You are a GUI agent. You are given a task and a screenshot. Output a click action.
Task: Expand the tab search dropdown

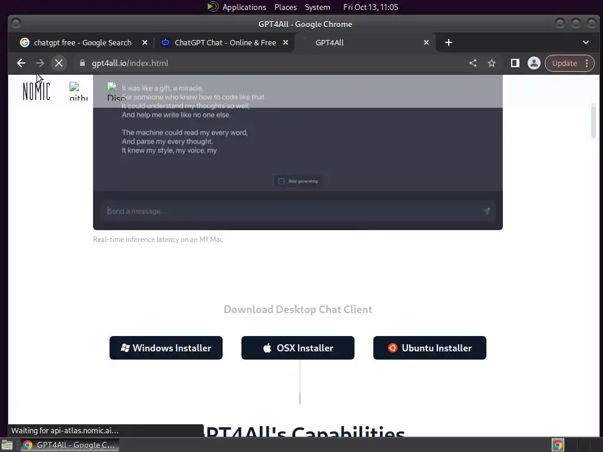point(586,42)
